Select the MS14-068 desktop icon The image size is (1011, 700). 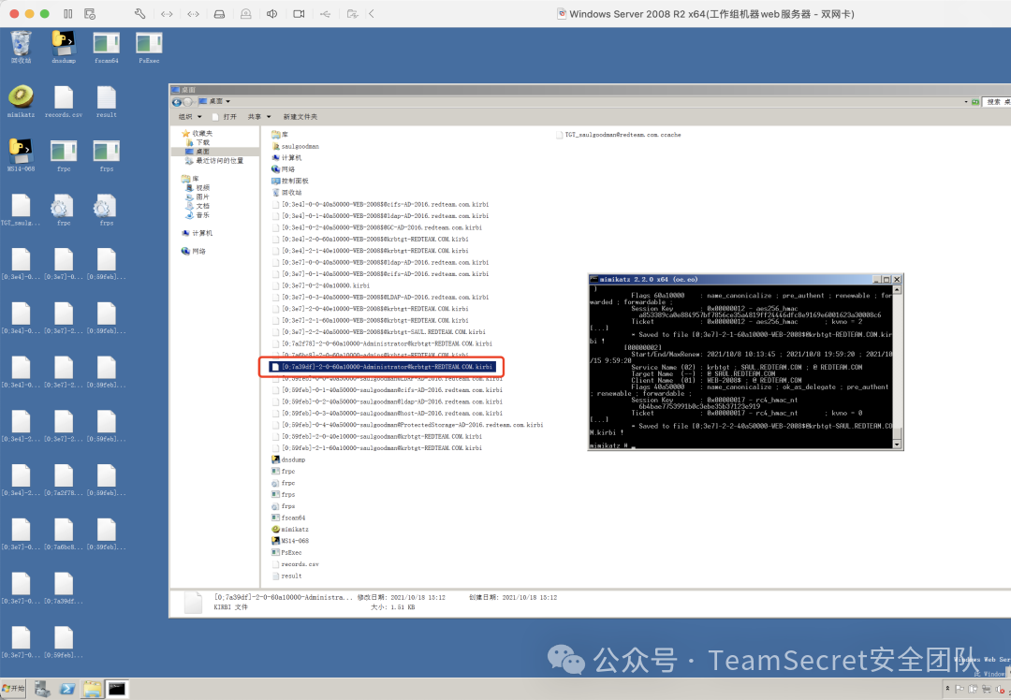pyautogui.click(x=21, y=155)
